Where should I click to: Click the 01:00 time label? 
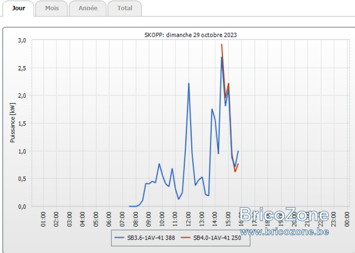click(43, 219)
